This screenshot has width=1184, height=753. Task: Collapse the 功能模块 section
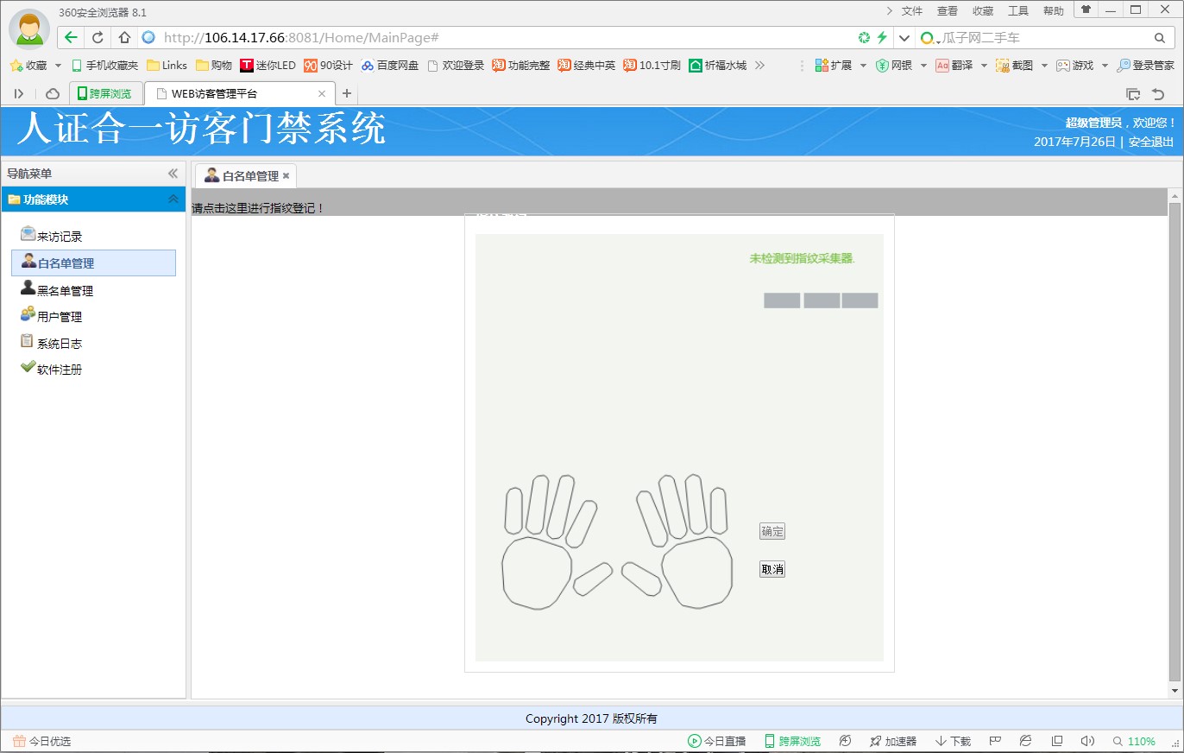(x=173, y=199)
